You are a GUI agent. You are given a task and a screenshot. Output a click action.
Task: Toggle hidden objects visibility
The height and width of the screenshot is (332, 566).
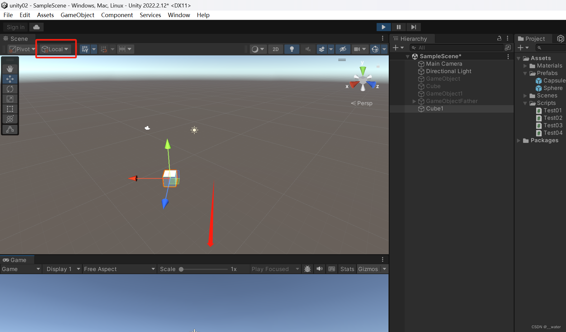[343, 49]
